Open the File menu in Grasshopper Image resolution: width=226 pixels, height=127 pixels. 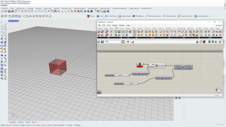pyautogui.click(x=100, y=25)
